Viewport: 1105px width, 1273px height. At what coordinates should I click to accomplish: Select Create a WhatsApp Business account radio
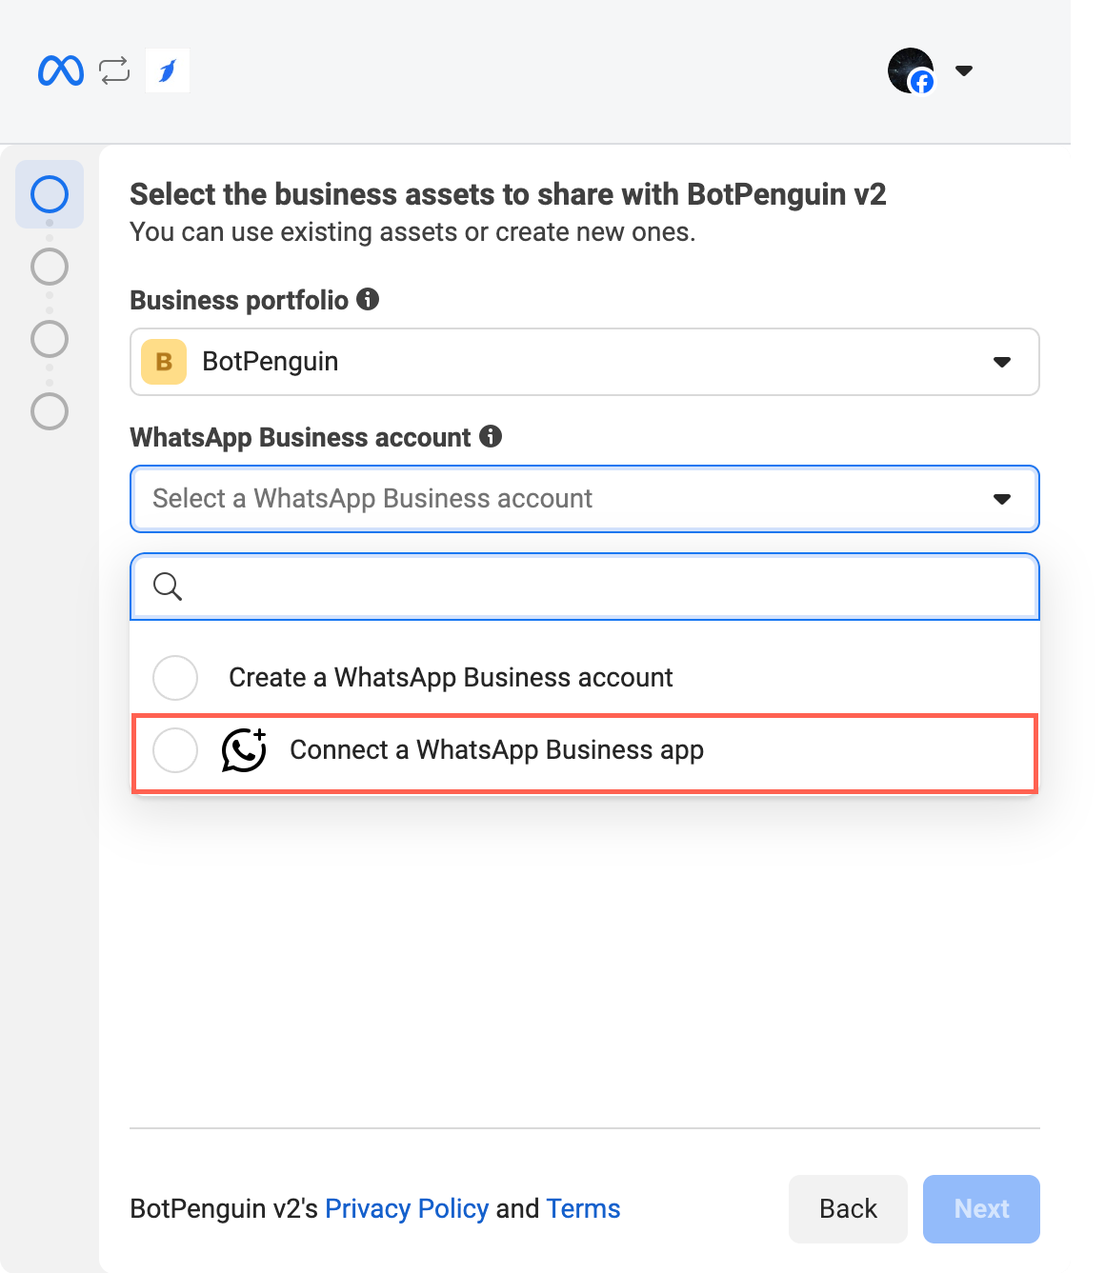(x=175, y=678)
